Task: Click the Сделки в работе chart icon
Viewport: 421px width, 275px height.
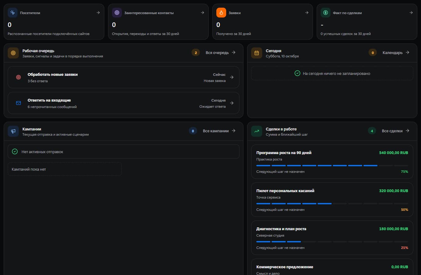Action: pos(257,131)
